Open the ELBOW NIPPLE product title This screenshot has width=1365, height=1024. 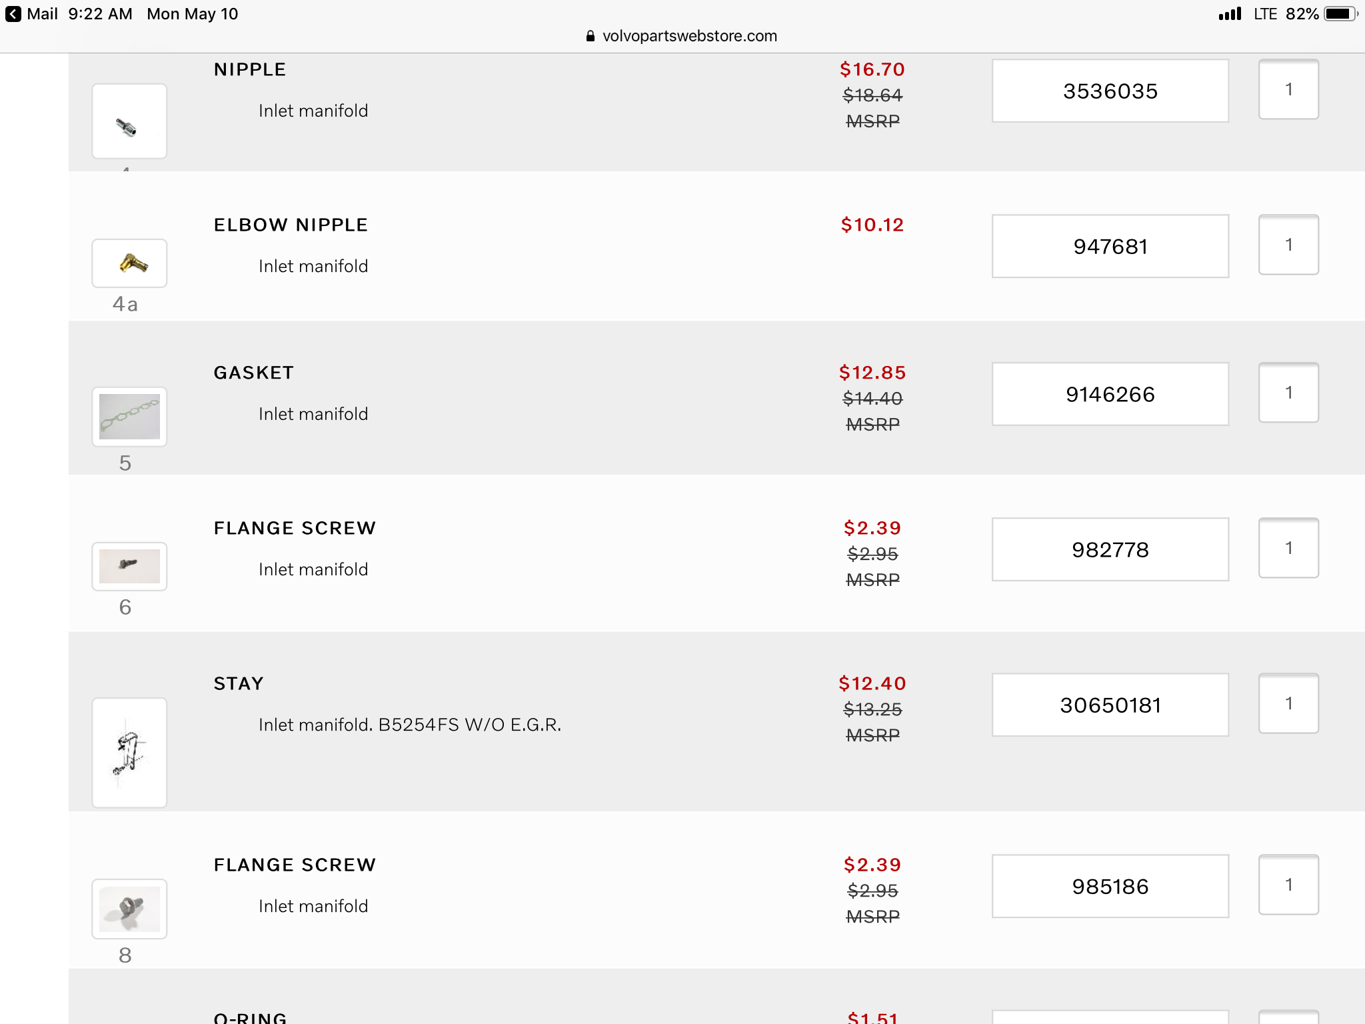pos(291,225)
